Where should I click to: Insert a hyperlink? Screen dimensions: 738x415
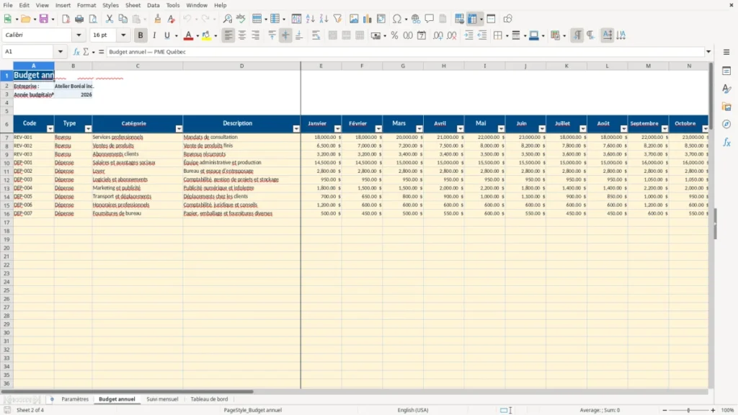coord(416,19)
